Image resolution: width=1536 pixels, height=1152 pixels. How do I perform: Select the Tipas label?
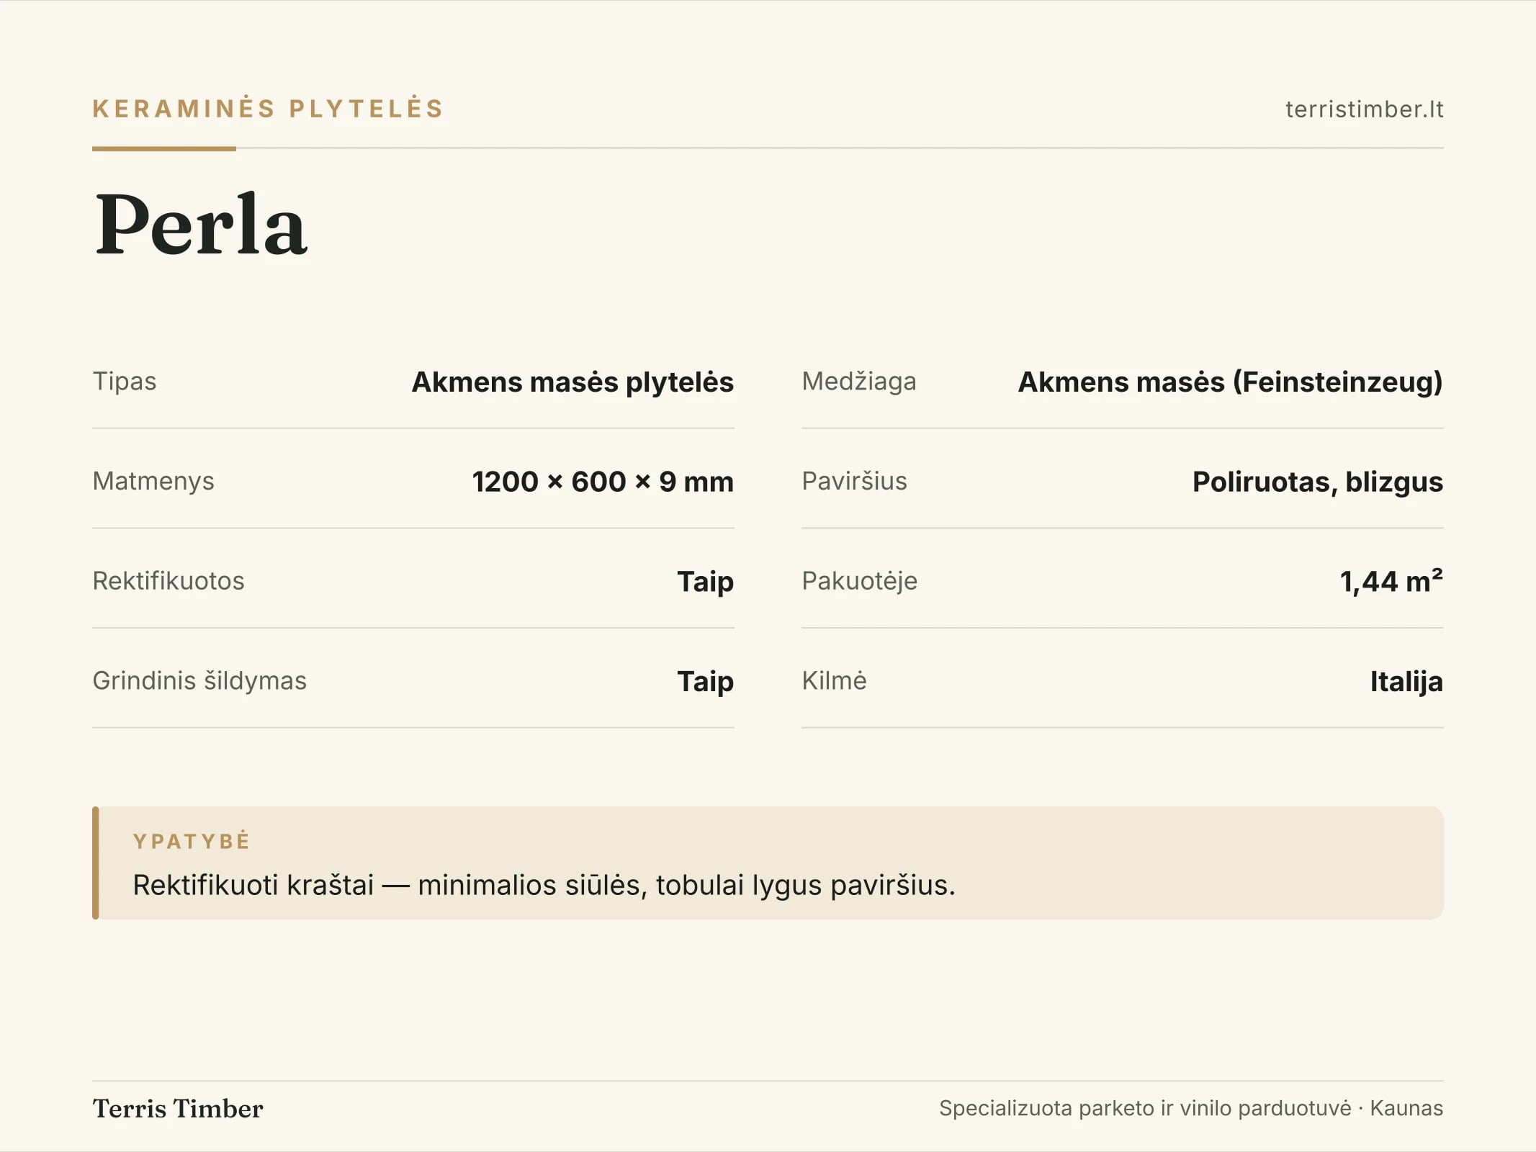[x=125, y=381]
